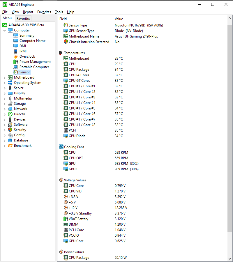This screenshot has width=233, height=262.
Task: Open the Tools menu
Action: pyautogui.click(x=59, y=12)
